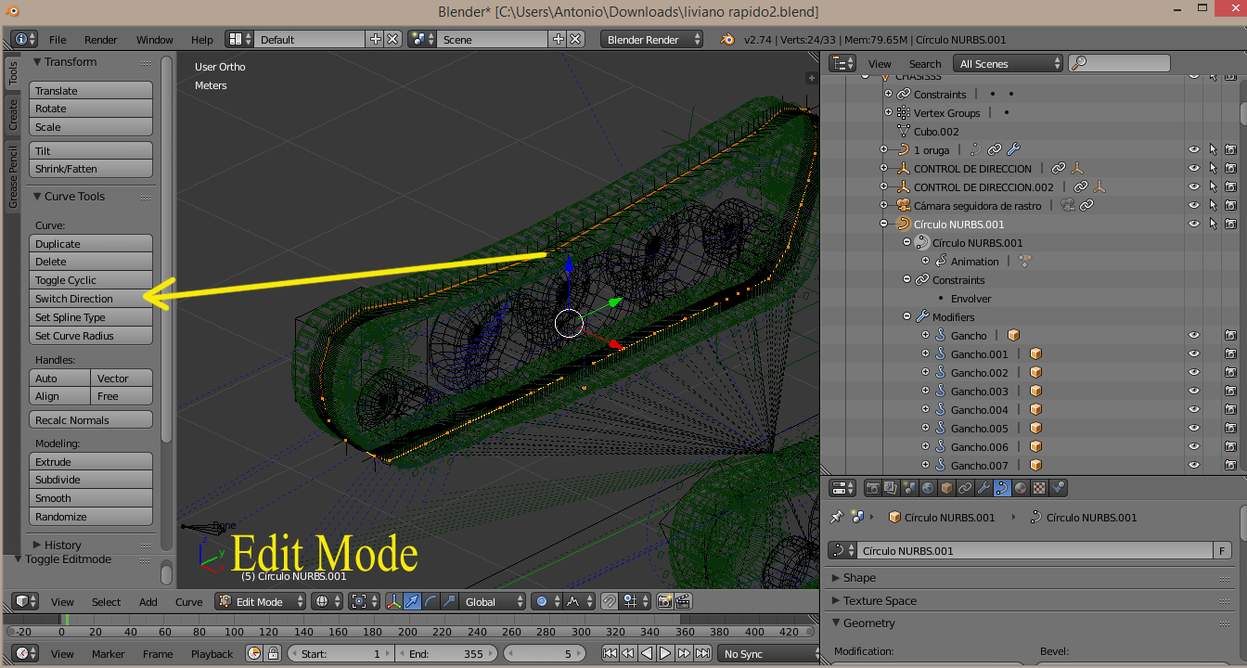Select the World properties globe icon
The image size is (1247, 668).
[x=928, y=488]
